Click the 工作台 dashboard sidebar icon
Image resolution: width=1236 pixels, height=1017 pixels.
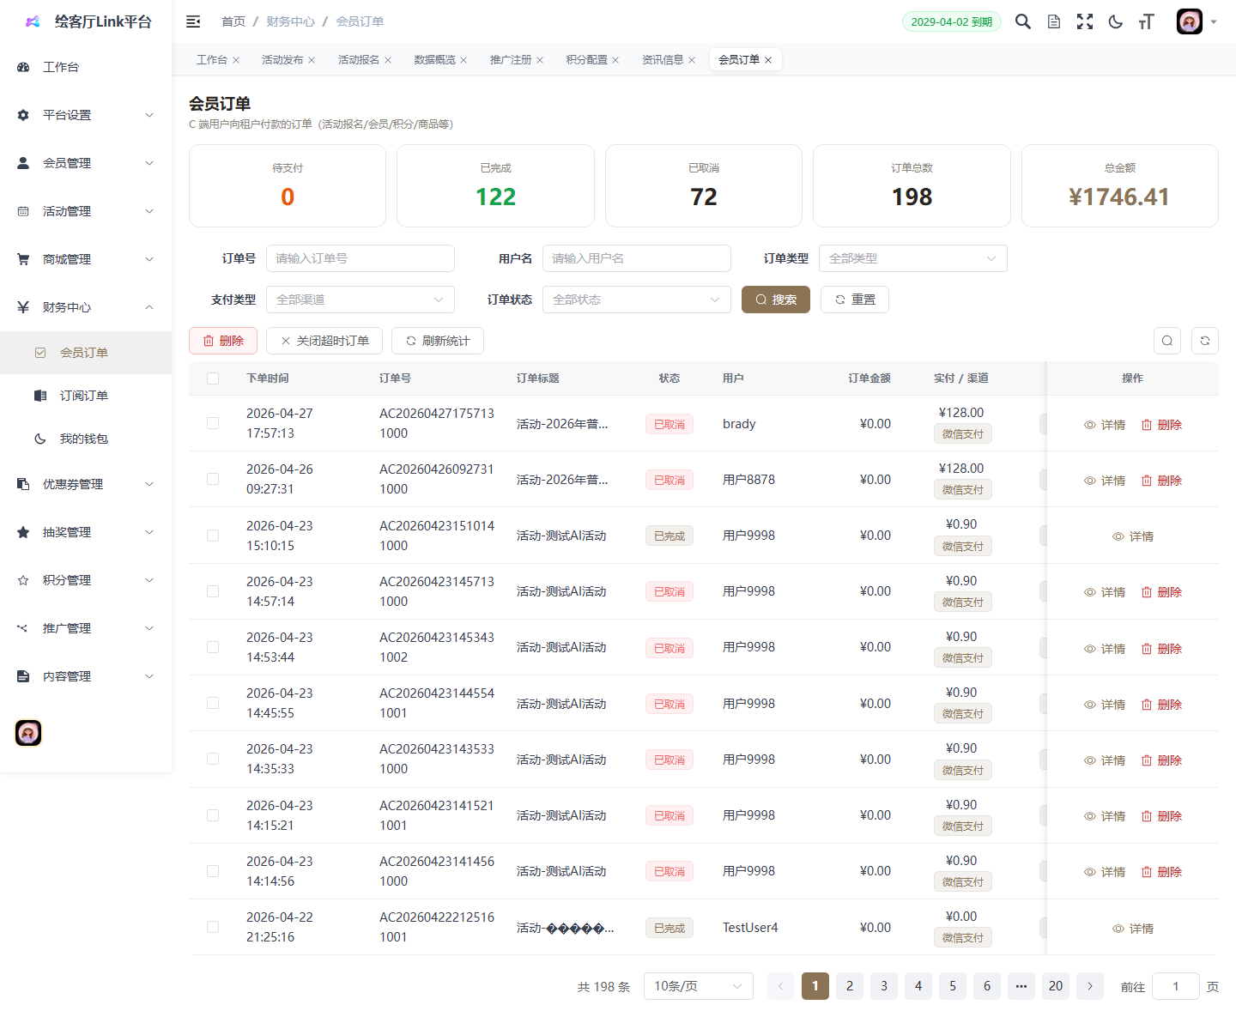(23, 67)
